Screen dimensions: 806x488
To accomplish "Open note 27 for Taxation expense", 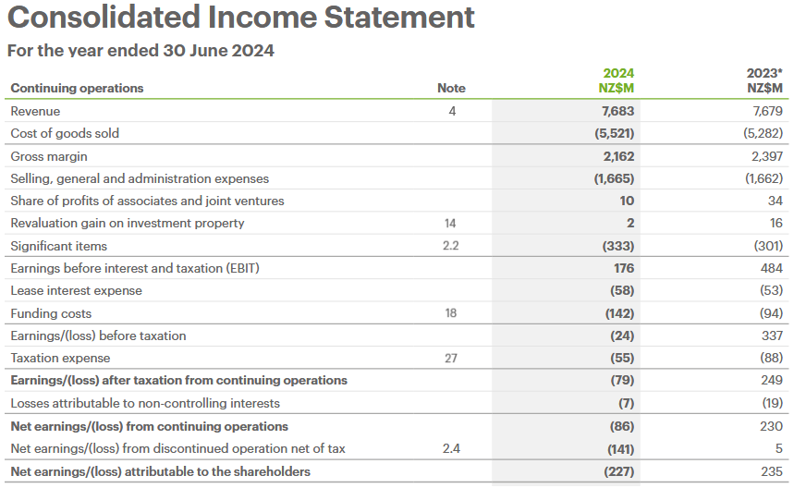I will [451, 358].
